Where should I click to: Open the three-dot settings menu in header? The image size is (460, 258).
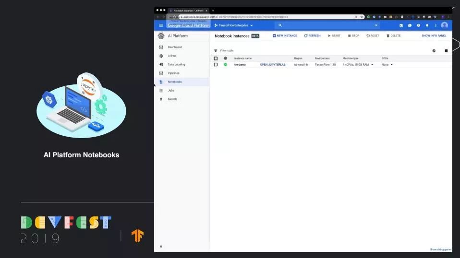point(436,25)
